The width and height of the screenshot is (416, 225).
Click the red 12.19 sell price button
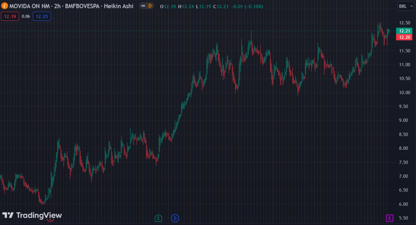point(10,16)
